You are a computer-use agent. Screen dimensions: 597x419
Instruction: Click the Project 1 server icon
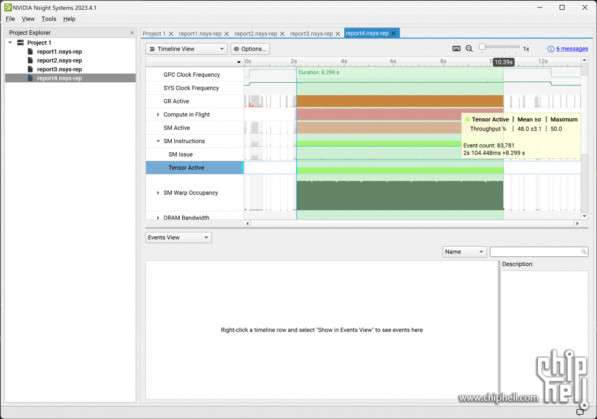21,43
